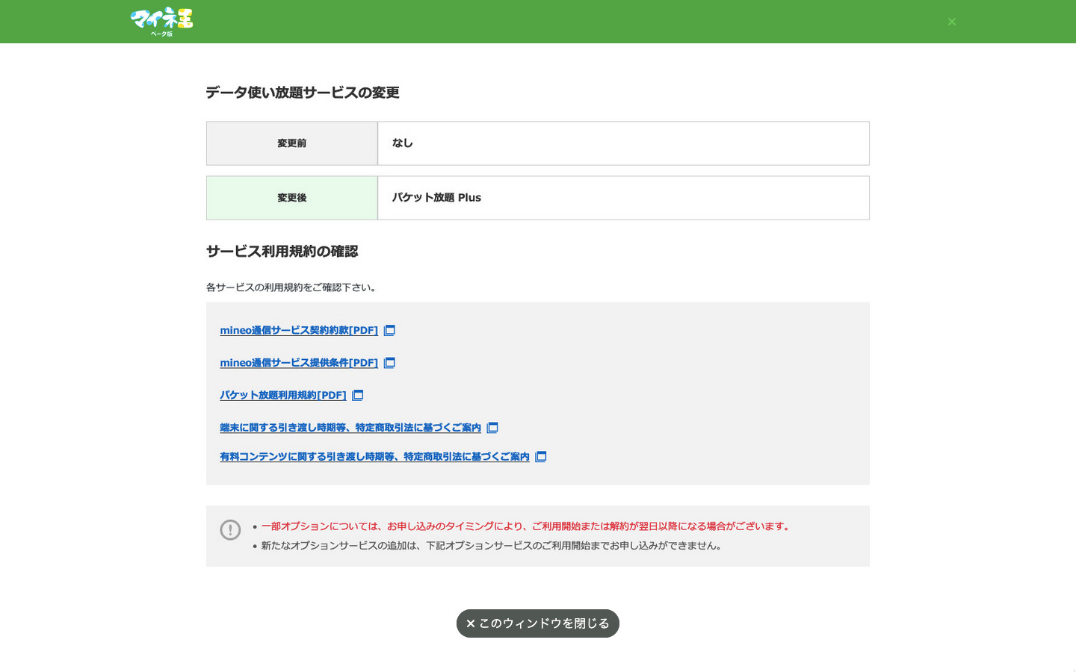Open the mineo通信サービス契約約款 PDF link
The image size is (1076, 672).
(299, 331)
